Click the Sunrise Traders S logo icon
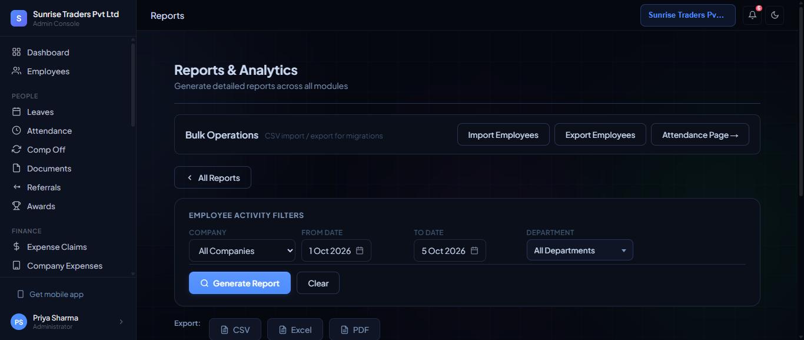 click(19, 18)
